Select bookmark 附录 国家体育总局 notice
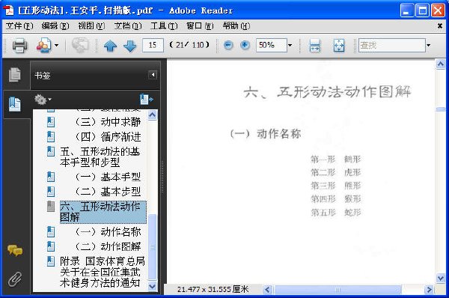449x298 pixels. coord(103,272)
